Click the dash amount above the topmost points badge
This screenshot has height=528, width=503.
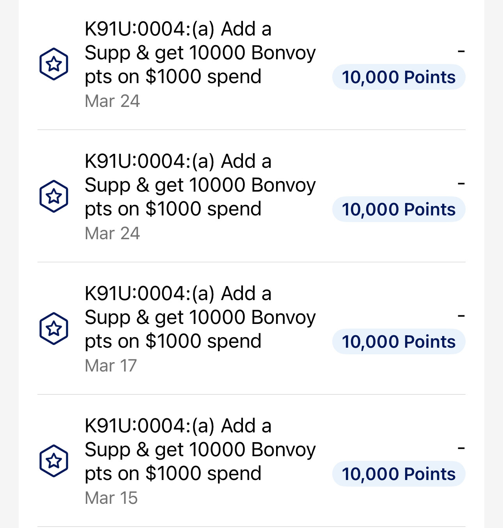(461, 51)
